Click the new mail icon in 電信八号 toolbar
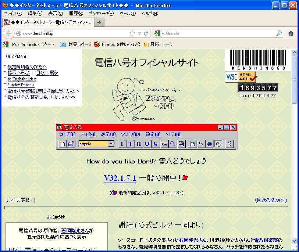This screenshot has width=299, height=252. (x=63, y=144)
